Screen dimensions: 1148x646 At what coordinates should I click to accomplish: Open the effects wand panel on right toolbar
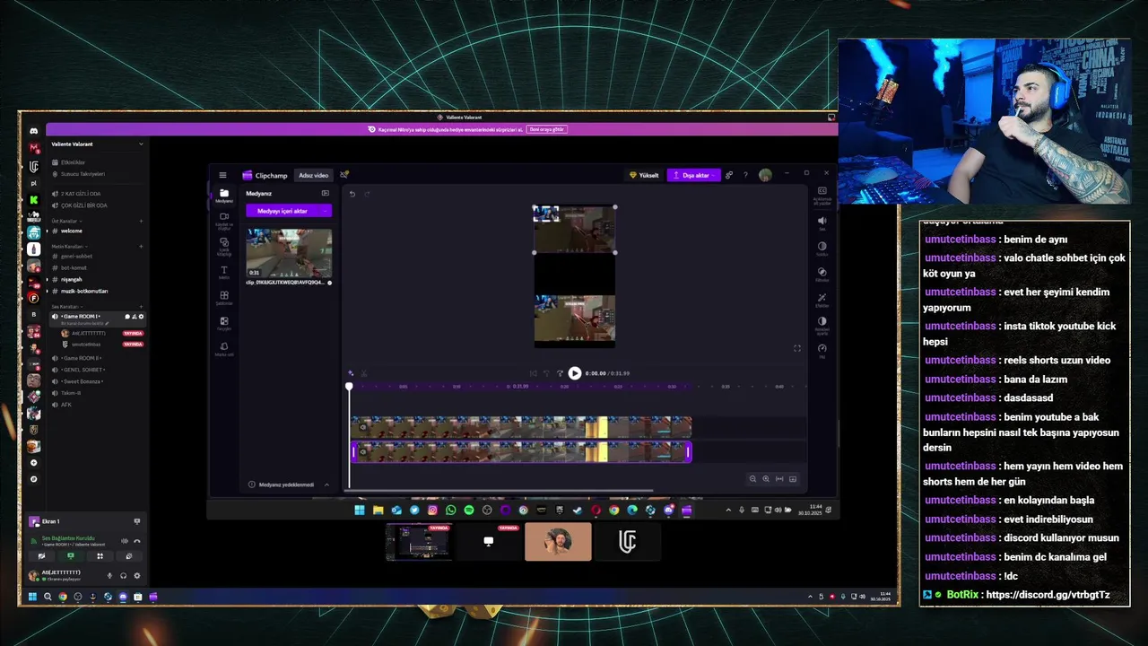pyautogui.click(x=822, y=299)
